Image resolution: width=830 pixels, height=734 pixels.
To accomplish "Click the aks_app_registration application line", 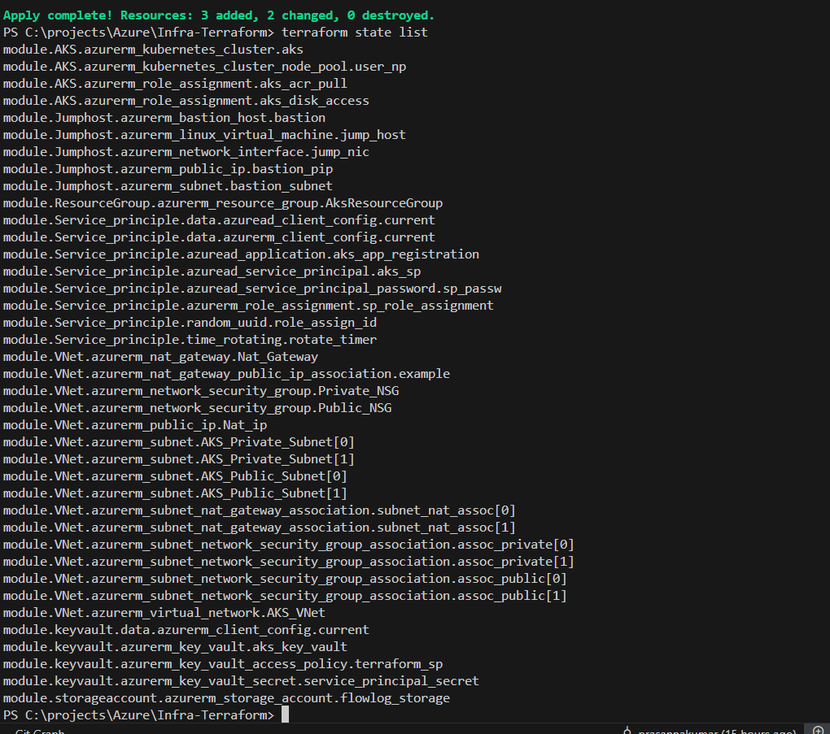I will pyautogui.click(x=241, y=254).
